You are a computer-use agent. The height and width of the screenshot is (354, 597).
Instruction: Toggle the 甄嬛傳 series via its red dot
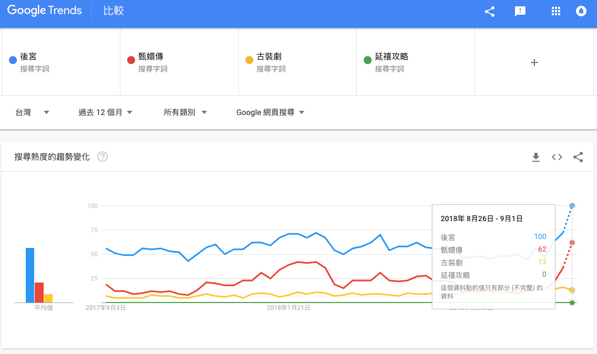(x=130, y=59)
